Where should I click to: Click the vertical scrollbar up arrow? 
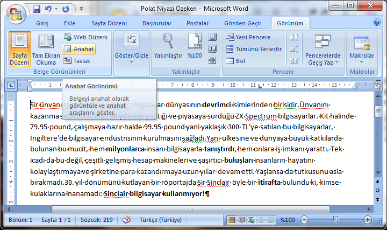[x=378, y=95]
